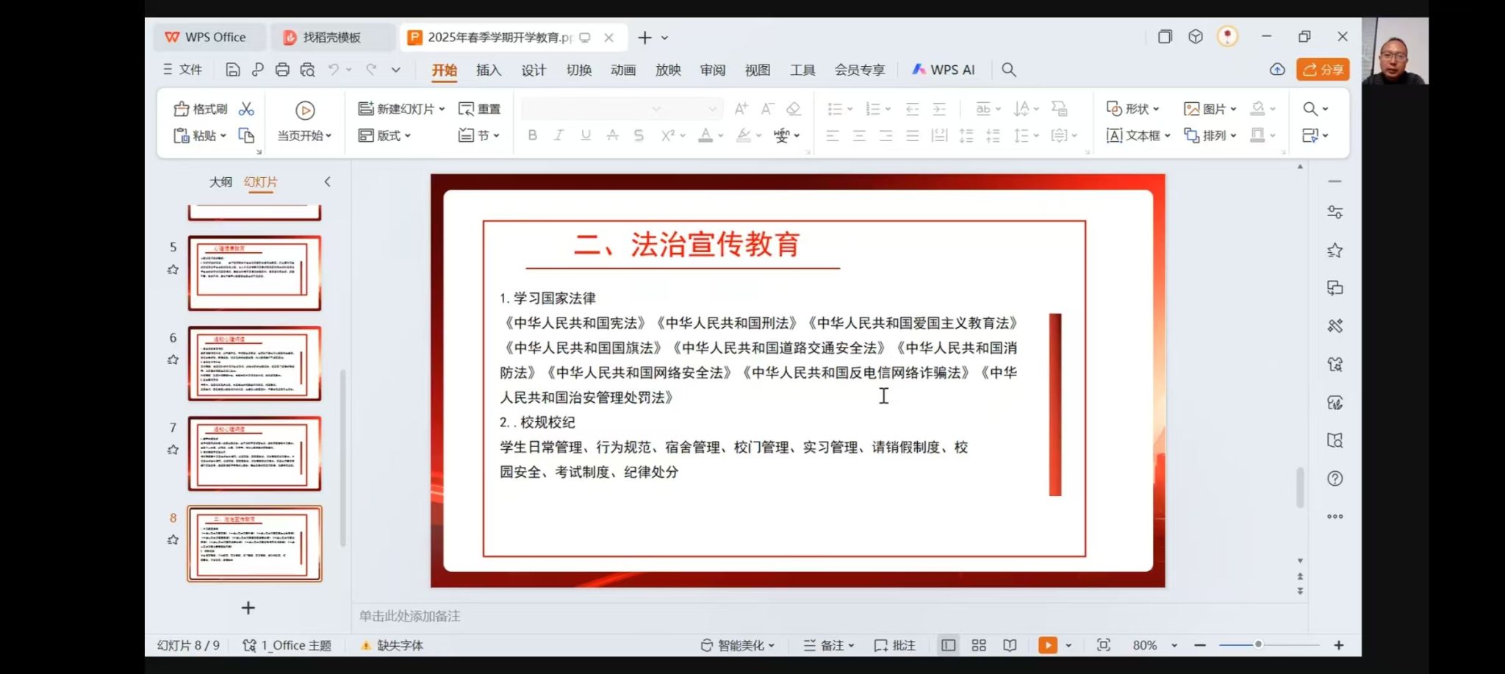The height and width of the screenshot is (674, 1505).
Task: Open the 80% zoom level dropdown
Action: 1174,645
